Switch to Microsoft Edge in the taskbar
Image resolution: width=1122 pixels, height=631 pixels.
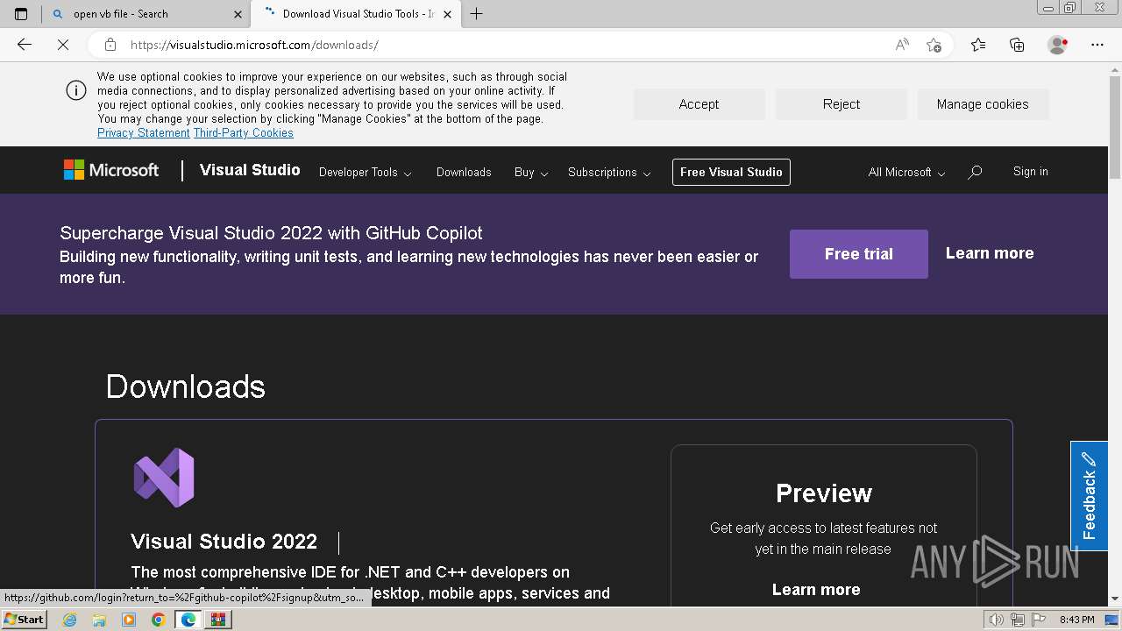(x=188, y=620)
